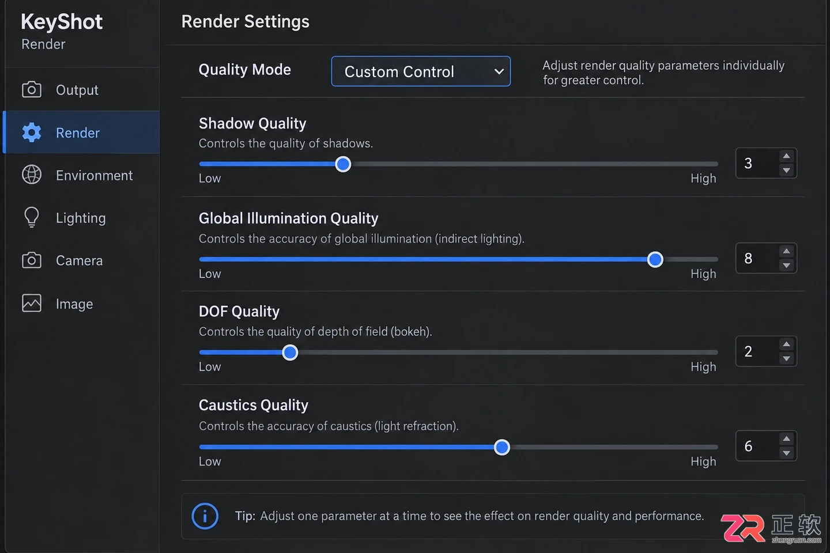Switch to the Lighting tab

point(82,218)
